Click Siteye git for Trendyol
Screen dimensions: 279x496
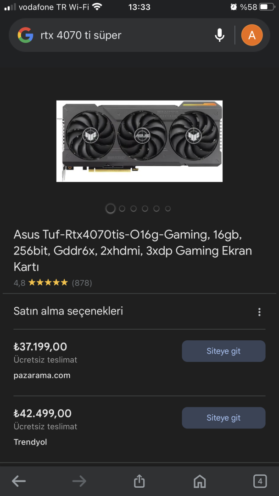(224, 418)
